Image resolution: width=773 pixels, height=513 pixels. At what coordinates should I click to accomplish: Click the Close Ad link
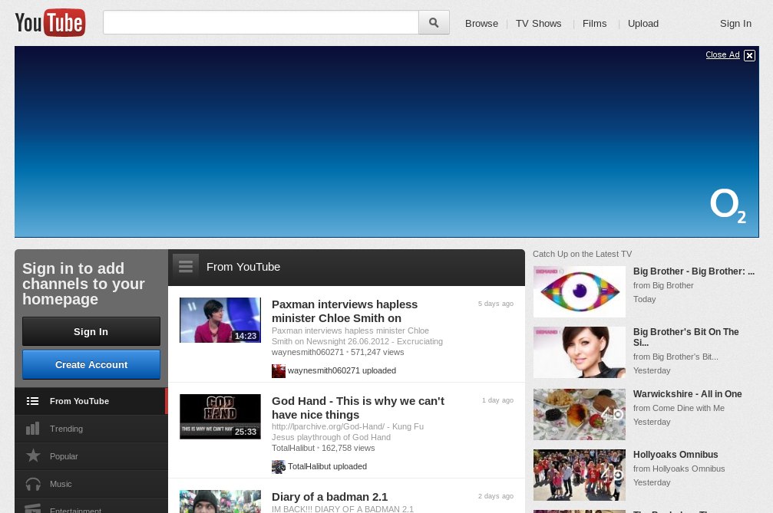pos(722,54)
